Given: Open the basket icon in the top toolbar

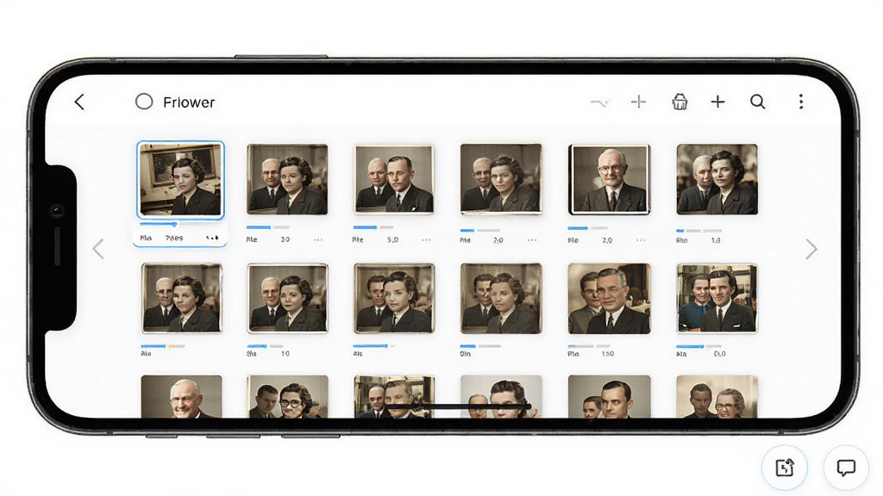Looking at the screenshot, I should 679,102.
